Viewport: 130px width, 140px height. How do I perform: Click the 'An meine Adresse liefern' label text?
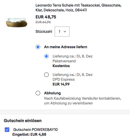click(x=66, y=47)
